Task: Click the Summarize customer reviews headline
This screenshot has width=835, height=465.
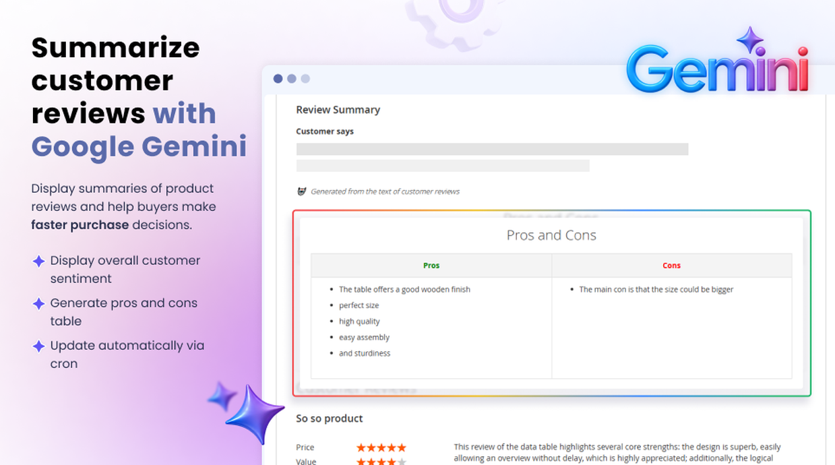Action: tap(139, 97)
